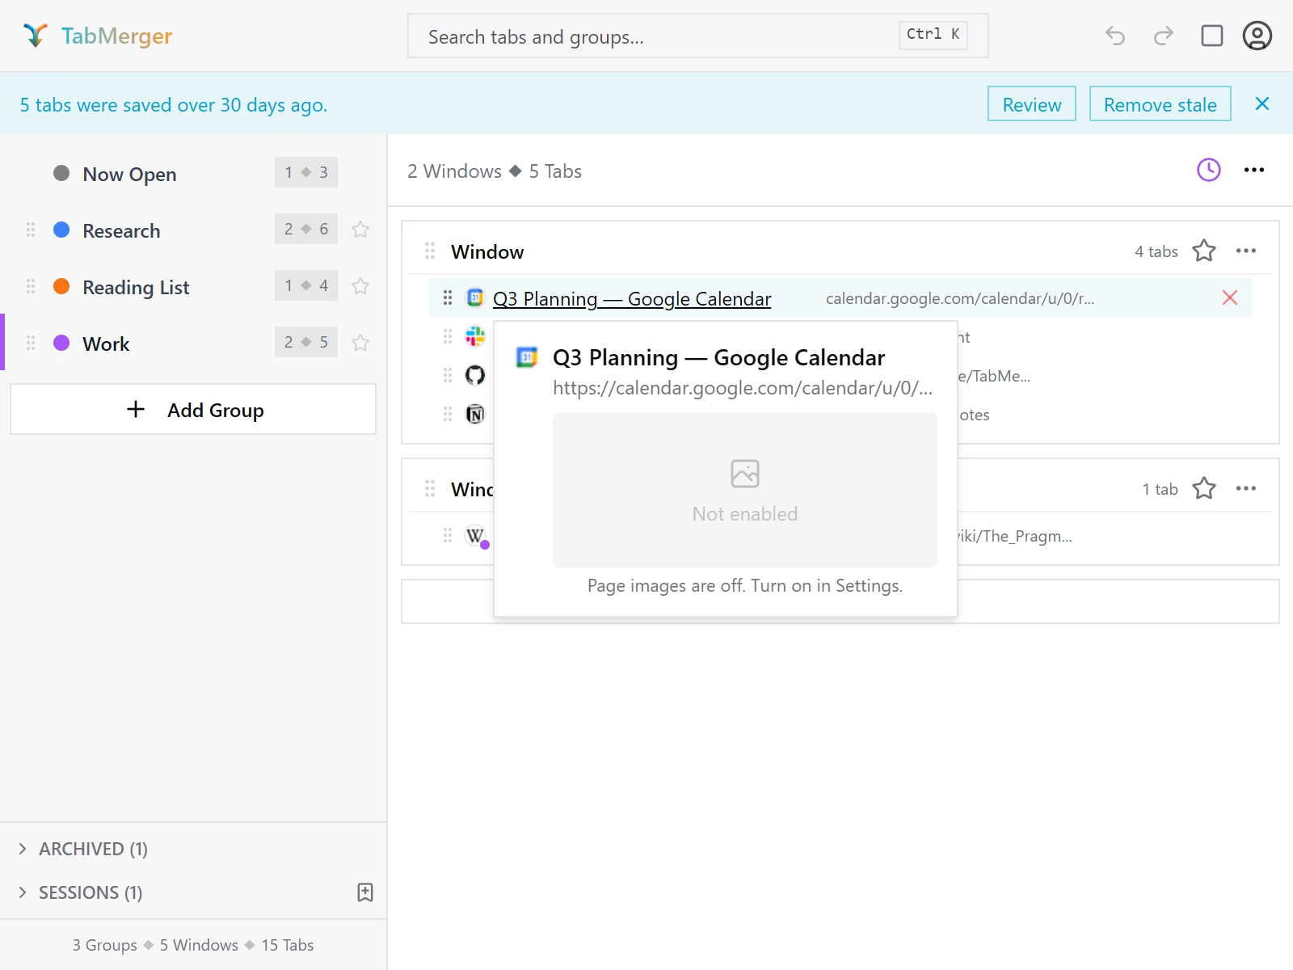Image resolution: width=1293 pixels, height=970 pixels.
Task: Click the orange Reading List color dot
Action: pos(61,287)
